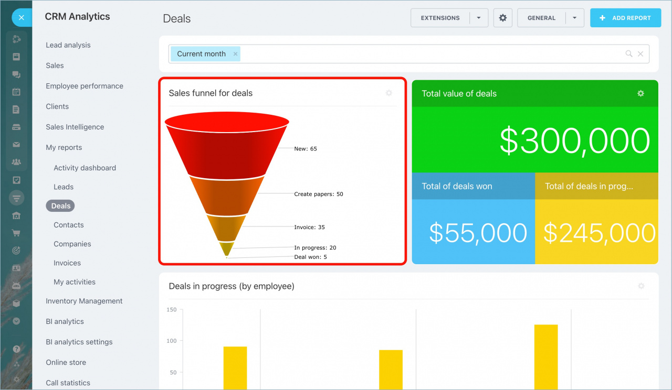Click the Add Report button
The image size is (672, 390).
(625, 18)
